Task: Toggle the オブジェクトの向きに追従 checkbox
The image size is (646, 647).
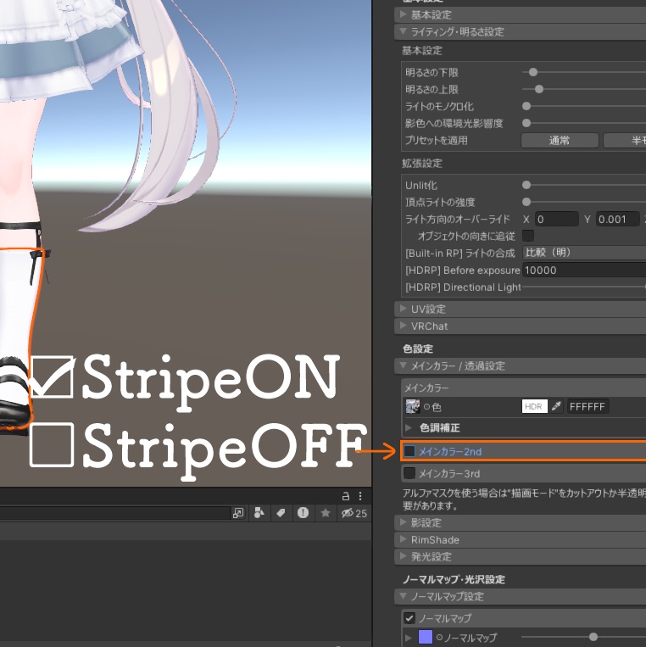Action: point(528,236)
